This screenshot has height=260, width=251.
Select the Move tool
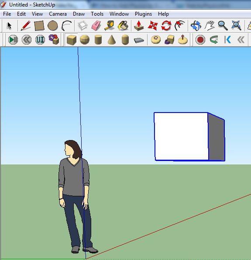click(153, 26)
